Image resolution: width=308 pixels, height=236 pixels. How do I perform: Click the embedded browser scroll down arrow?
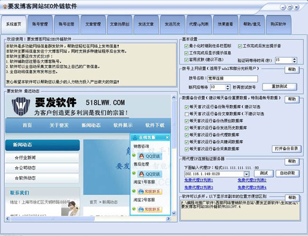coord(174,213)
